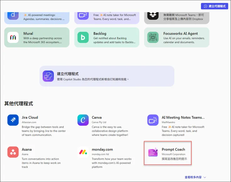This screenshot has height=182, width=231.
Task: Click the Atlassian.com publisher text
Action: click(x=29, y=122)
